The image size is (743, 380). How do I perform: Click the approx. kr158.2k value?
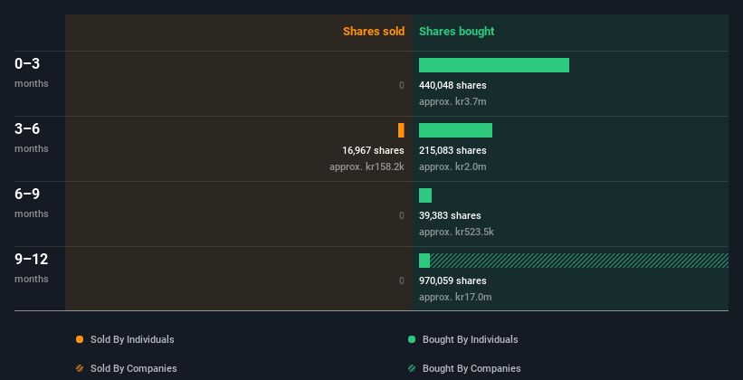(367, 166)
